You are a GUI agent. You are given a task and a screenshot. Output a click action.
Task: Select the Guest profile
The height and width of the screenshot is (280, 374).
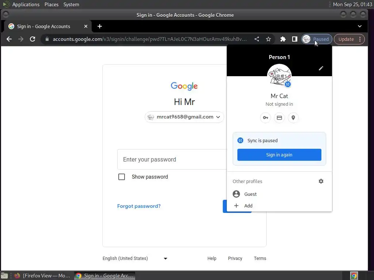pyautogui.click(x=279, y=194)
